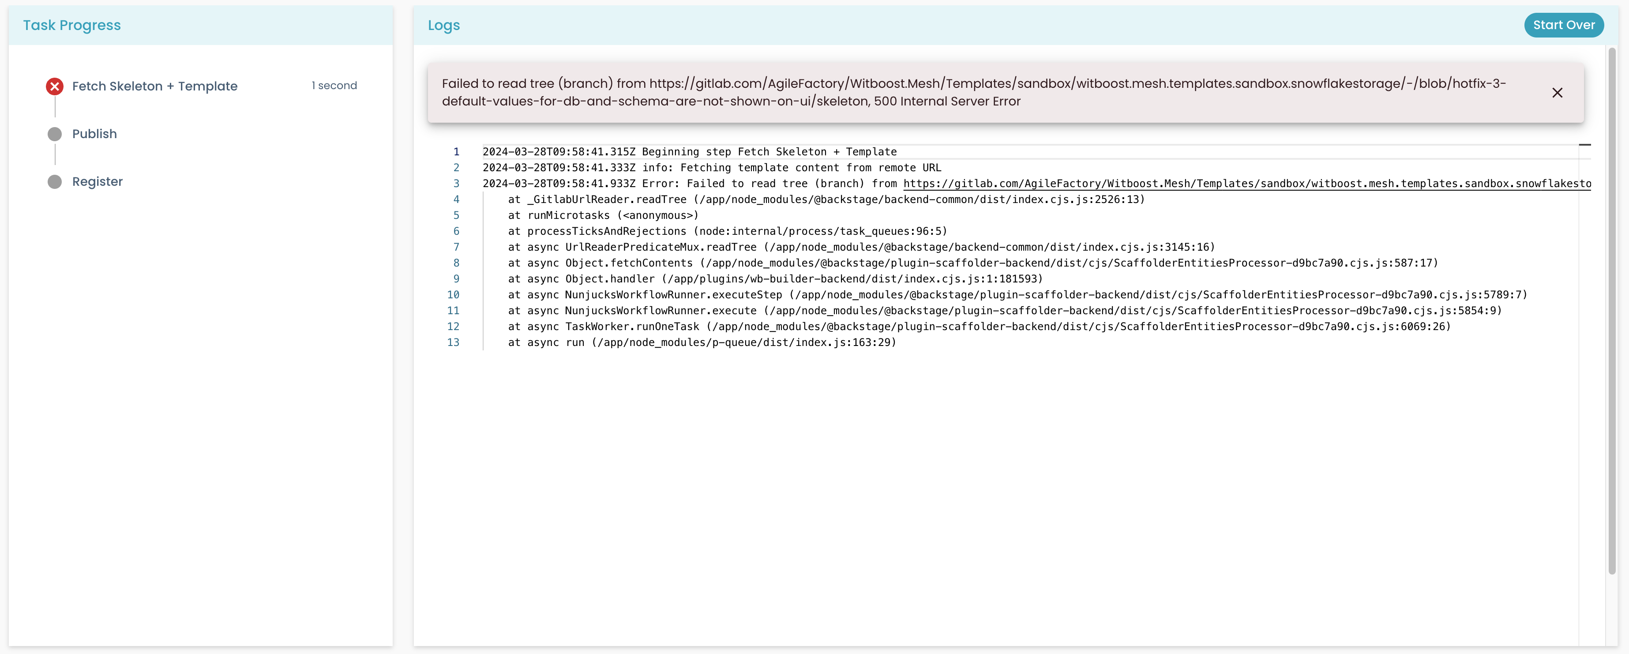This screenshot has height=654, width=1629.
Task: Click the Logs panel heading
Action: pos(443,25)
